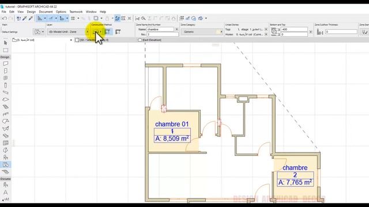The image size is (369, 207).
Task: Open the Edit menu
Action: (x=12, y=11)
